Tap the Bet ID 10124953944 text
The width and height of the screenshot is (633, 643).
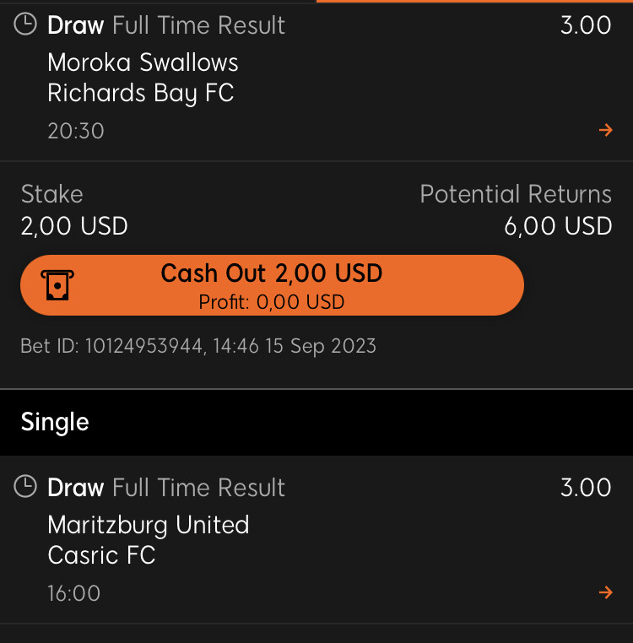pos(198,346)
